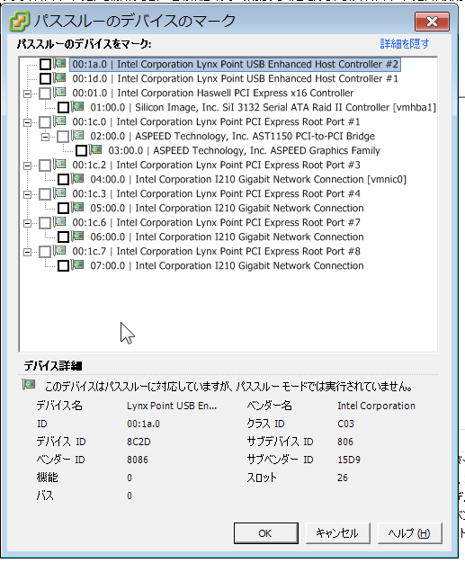Click the sub-device ID value 806
Viewport: 465px width, 563px height.
[345, 442]
